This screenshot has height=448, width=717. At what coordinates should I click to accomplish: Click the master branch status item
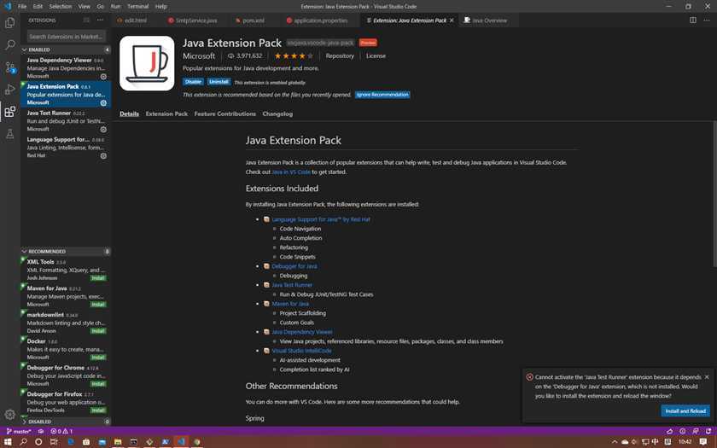(x=19, y=431)
